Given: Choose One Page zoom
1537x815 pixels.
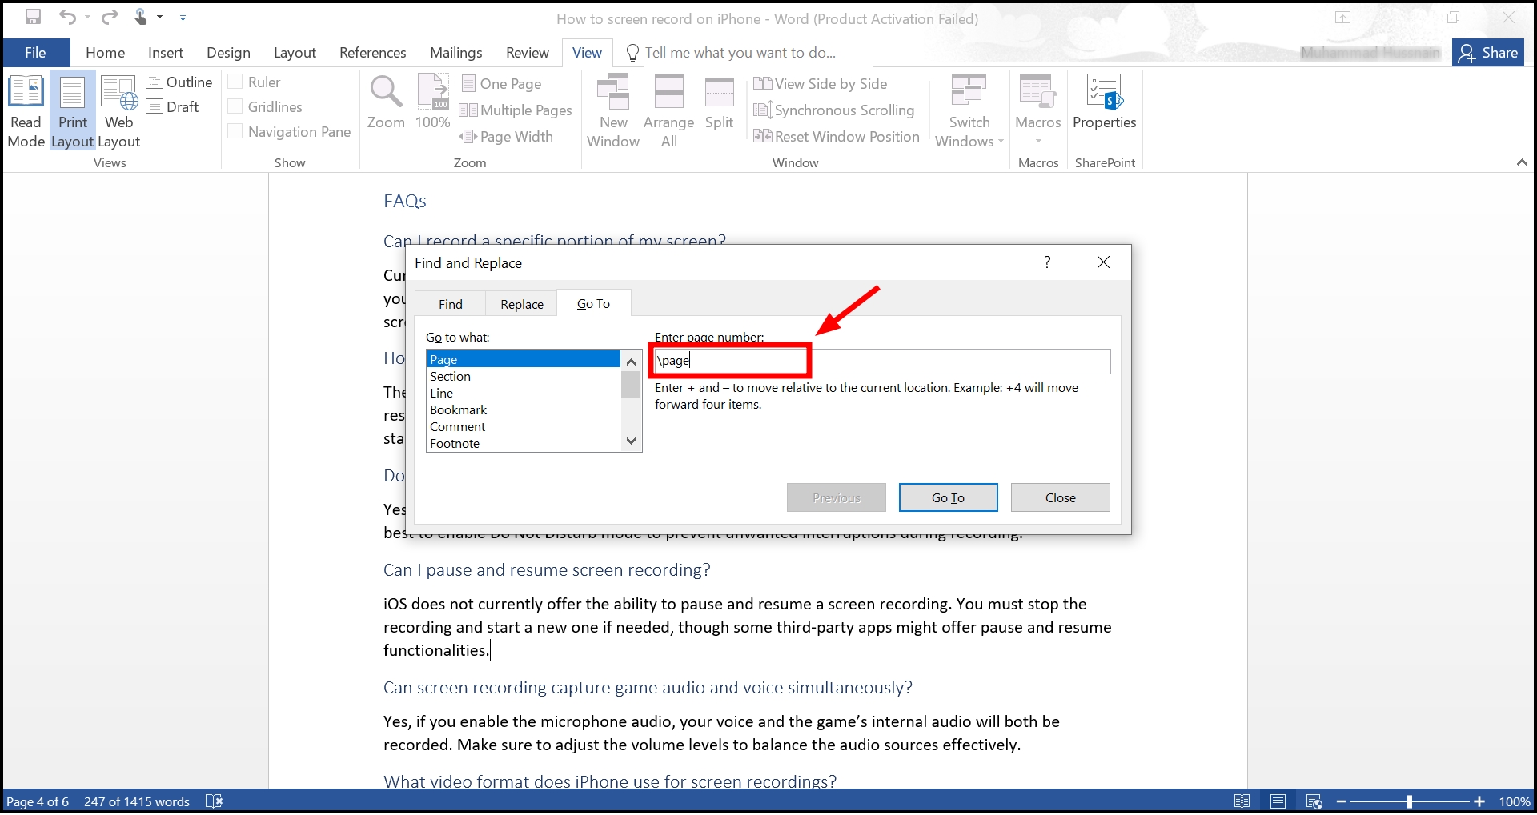Looking at the screenshot, I should pos(502,83).
